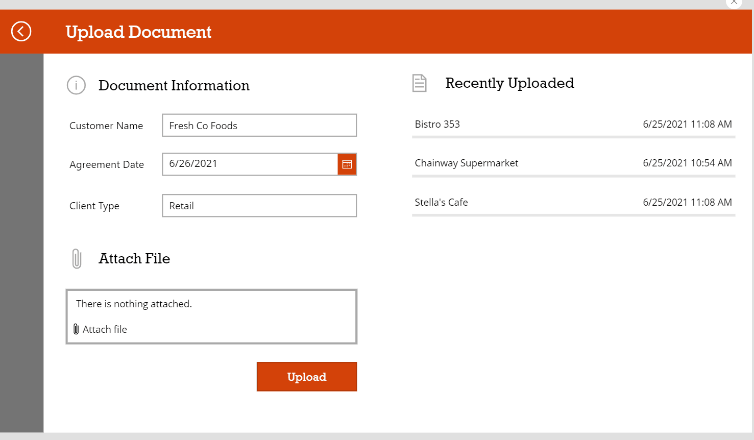Click the info icon beside Document Information
Screen dimensions: 754x440
click(76, 85)
